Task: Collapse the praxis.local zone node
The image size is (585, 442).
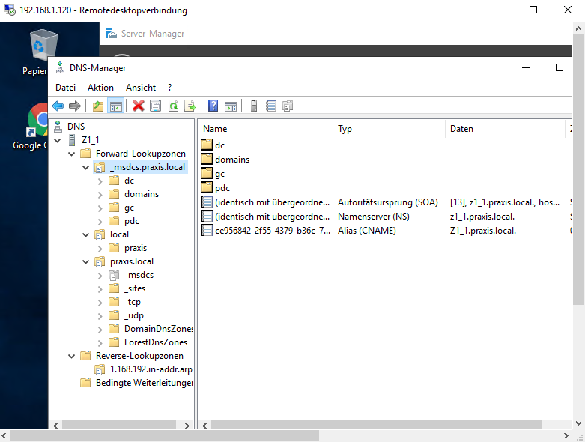Action: (x=86, y=262)
